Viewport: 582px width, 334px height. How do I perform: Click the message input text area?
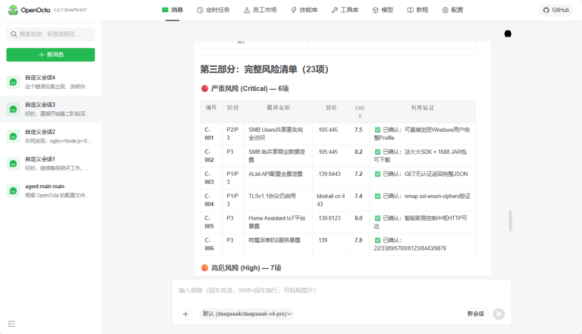[x=342, y=290]
